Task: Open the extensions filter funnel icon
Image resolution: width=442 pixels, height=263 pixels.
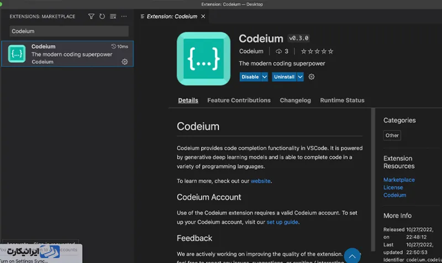Action: pyautogui.click(x=91, y=17)
